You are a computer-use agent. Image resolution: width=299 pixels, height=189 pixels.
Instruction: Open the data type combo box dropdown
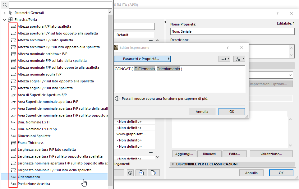coord(290,75)
